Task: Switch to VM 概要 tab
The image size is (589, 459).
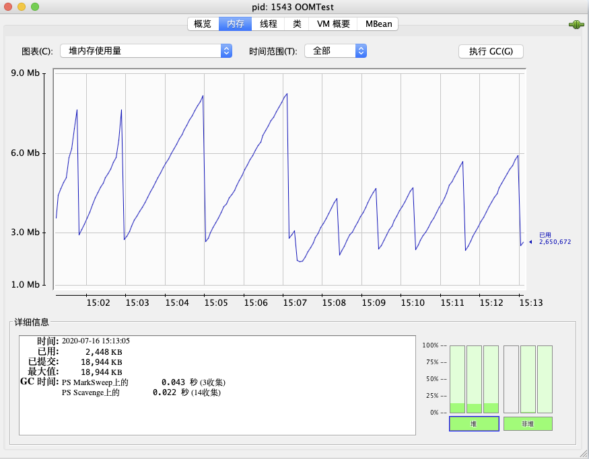Action: point(333,24)
